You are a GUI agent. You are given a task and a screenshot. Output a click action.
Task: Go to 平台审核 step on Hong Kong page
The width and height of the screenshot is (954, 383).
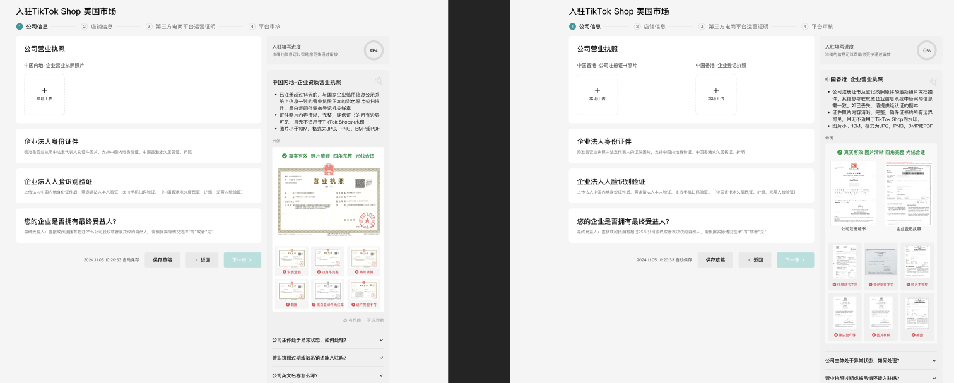coord(822,27)
